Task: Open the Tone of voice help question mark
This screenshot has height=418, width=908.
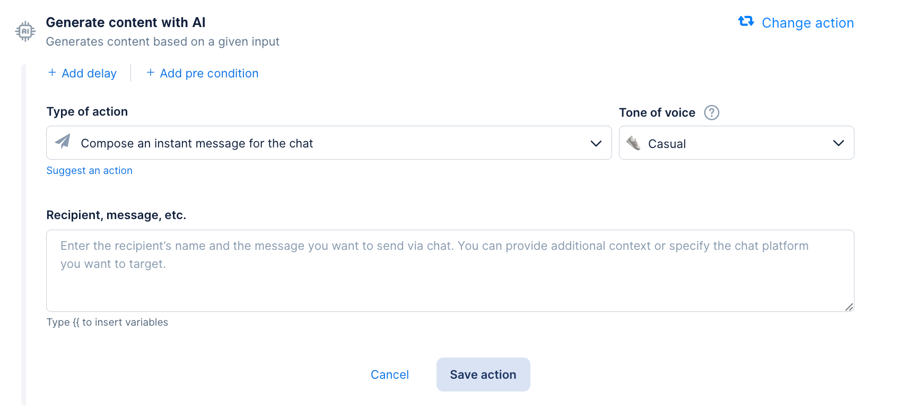Action: [711, 112]
